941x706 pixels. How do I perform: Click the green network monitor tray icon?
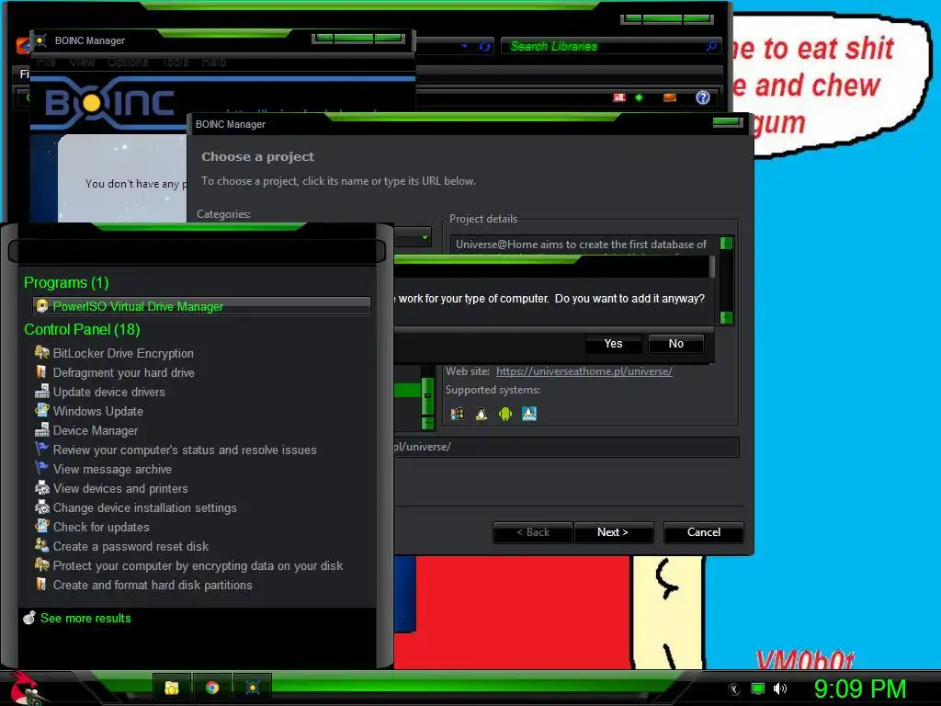(758, 689)
